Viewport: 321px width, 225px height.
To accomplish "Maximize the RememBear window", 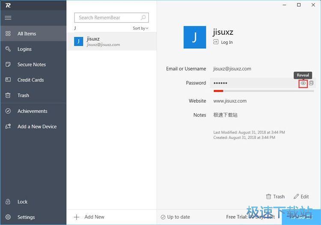I will point(299,5).
